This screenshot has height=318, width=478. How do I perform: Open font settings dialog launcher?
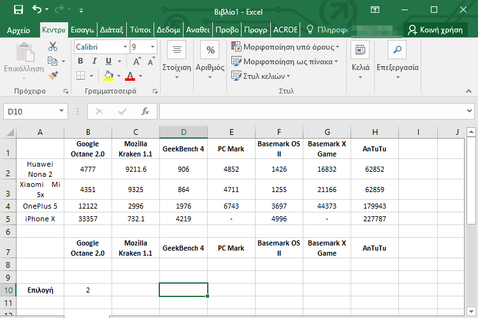pyautogui.click(x=155, y=92)
